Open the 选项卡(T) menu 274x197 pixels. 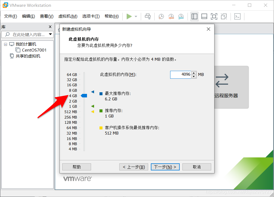(91, 16)
